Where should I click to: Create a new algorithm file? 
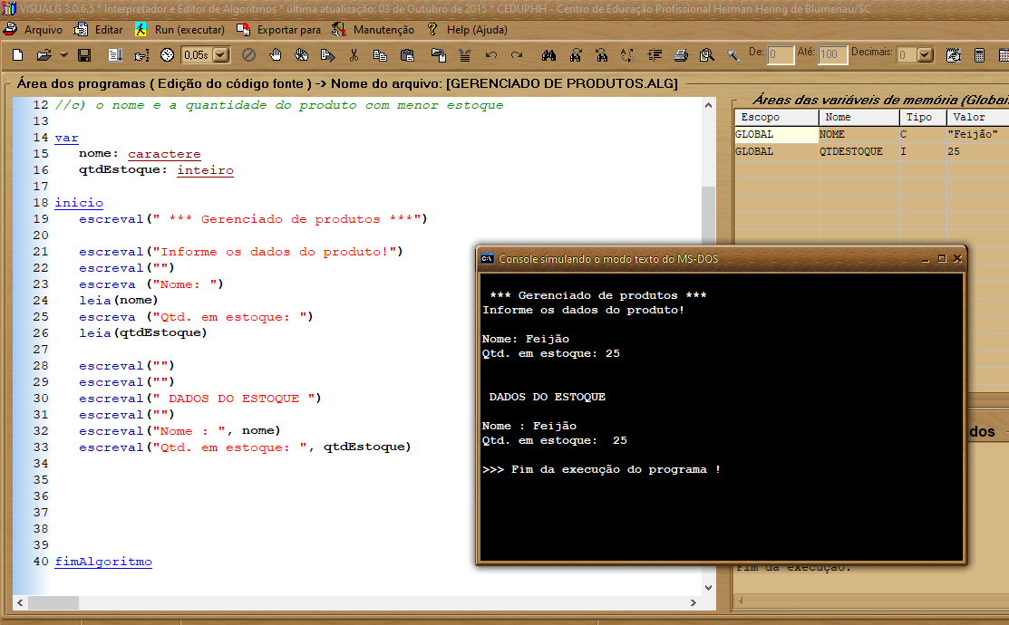18,55
